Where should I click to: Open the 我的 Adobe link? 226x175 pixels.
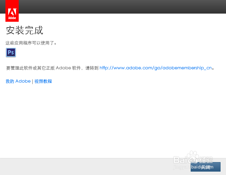click(18, 81)
